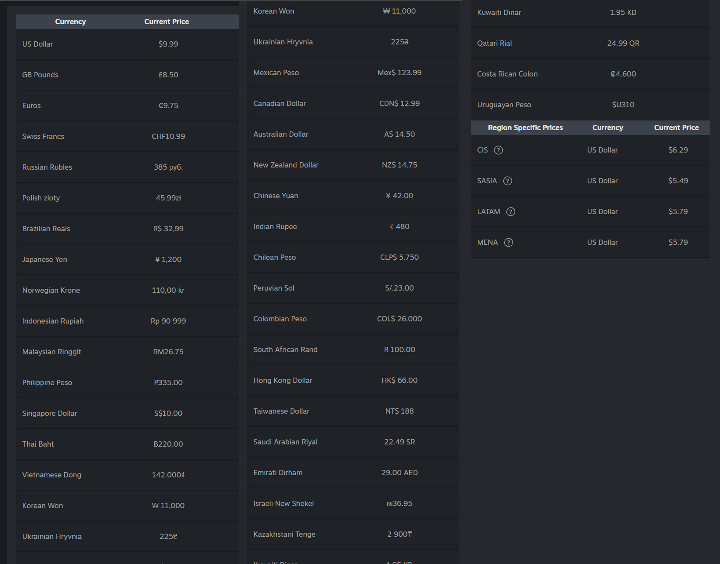
Task: Click the Current Price header in first table
Action: [167, 22]
